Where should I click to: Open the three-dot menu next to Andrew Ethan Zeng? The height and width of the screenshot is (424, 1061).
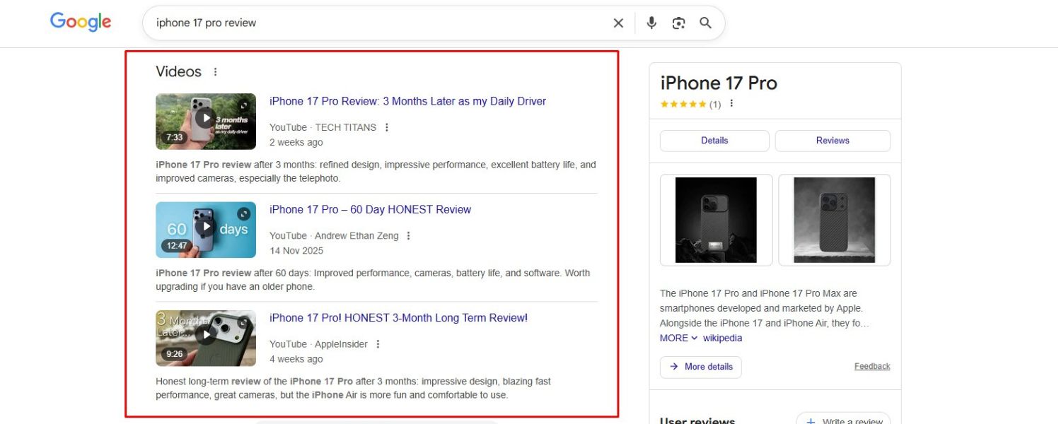click(408, 236)
